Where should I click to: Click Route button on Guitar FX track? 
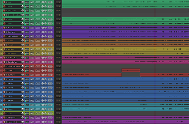click(27, 71)
